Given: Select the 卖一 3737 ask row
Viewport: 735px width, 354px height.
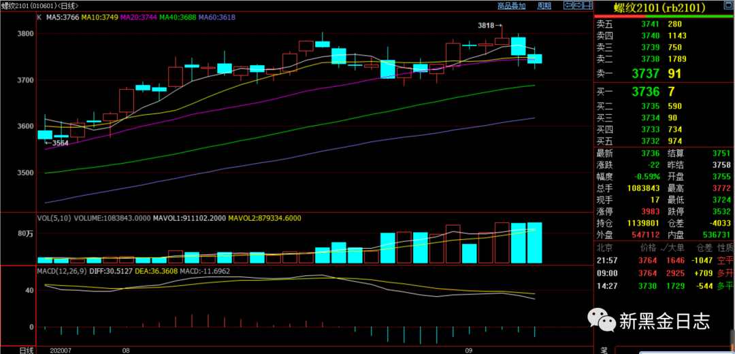Looking at the screenshot, I should tap(664, 73).
